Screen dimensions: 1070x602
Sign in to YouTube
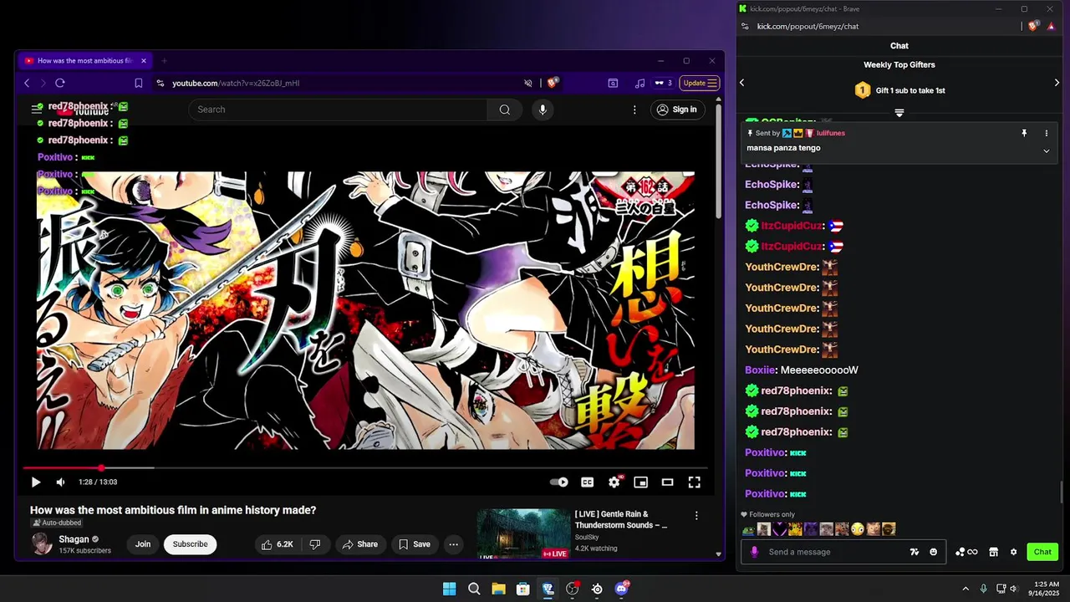pyautogui.click(x=676, y=110)
